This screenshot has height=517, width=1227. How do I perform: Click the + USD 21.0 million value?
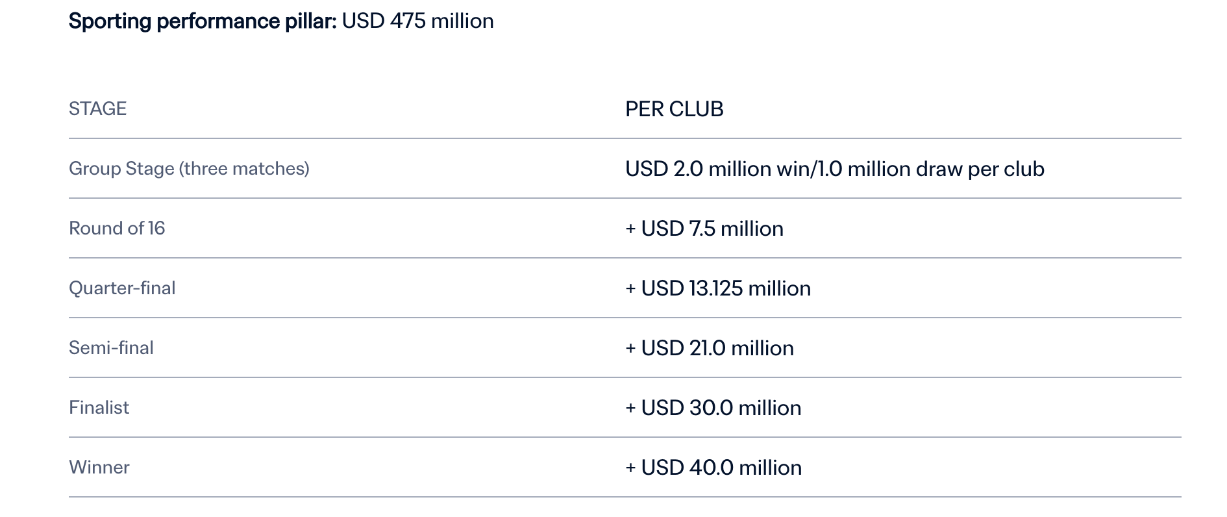click(710, 348)
